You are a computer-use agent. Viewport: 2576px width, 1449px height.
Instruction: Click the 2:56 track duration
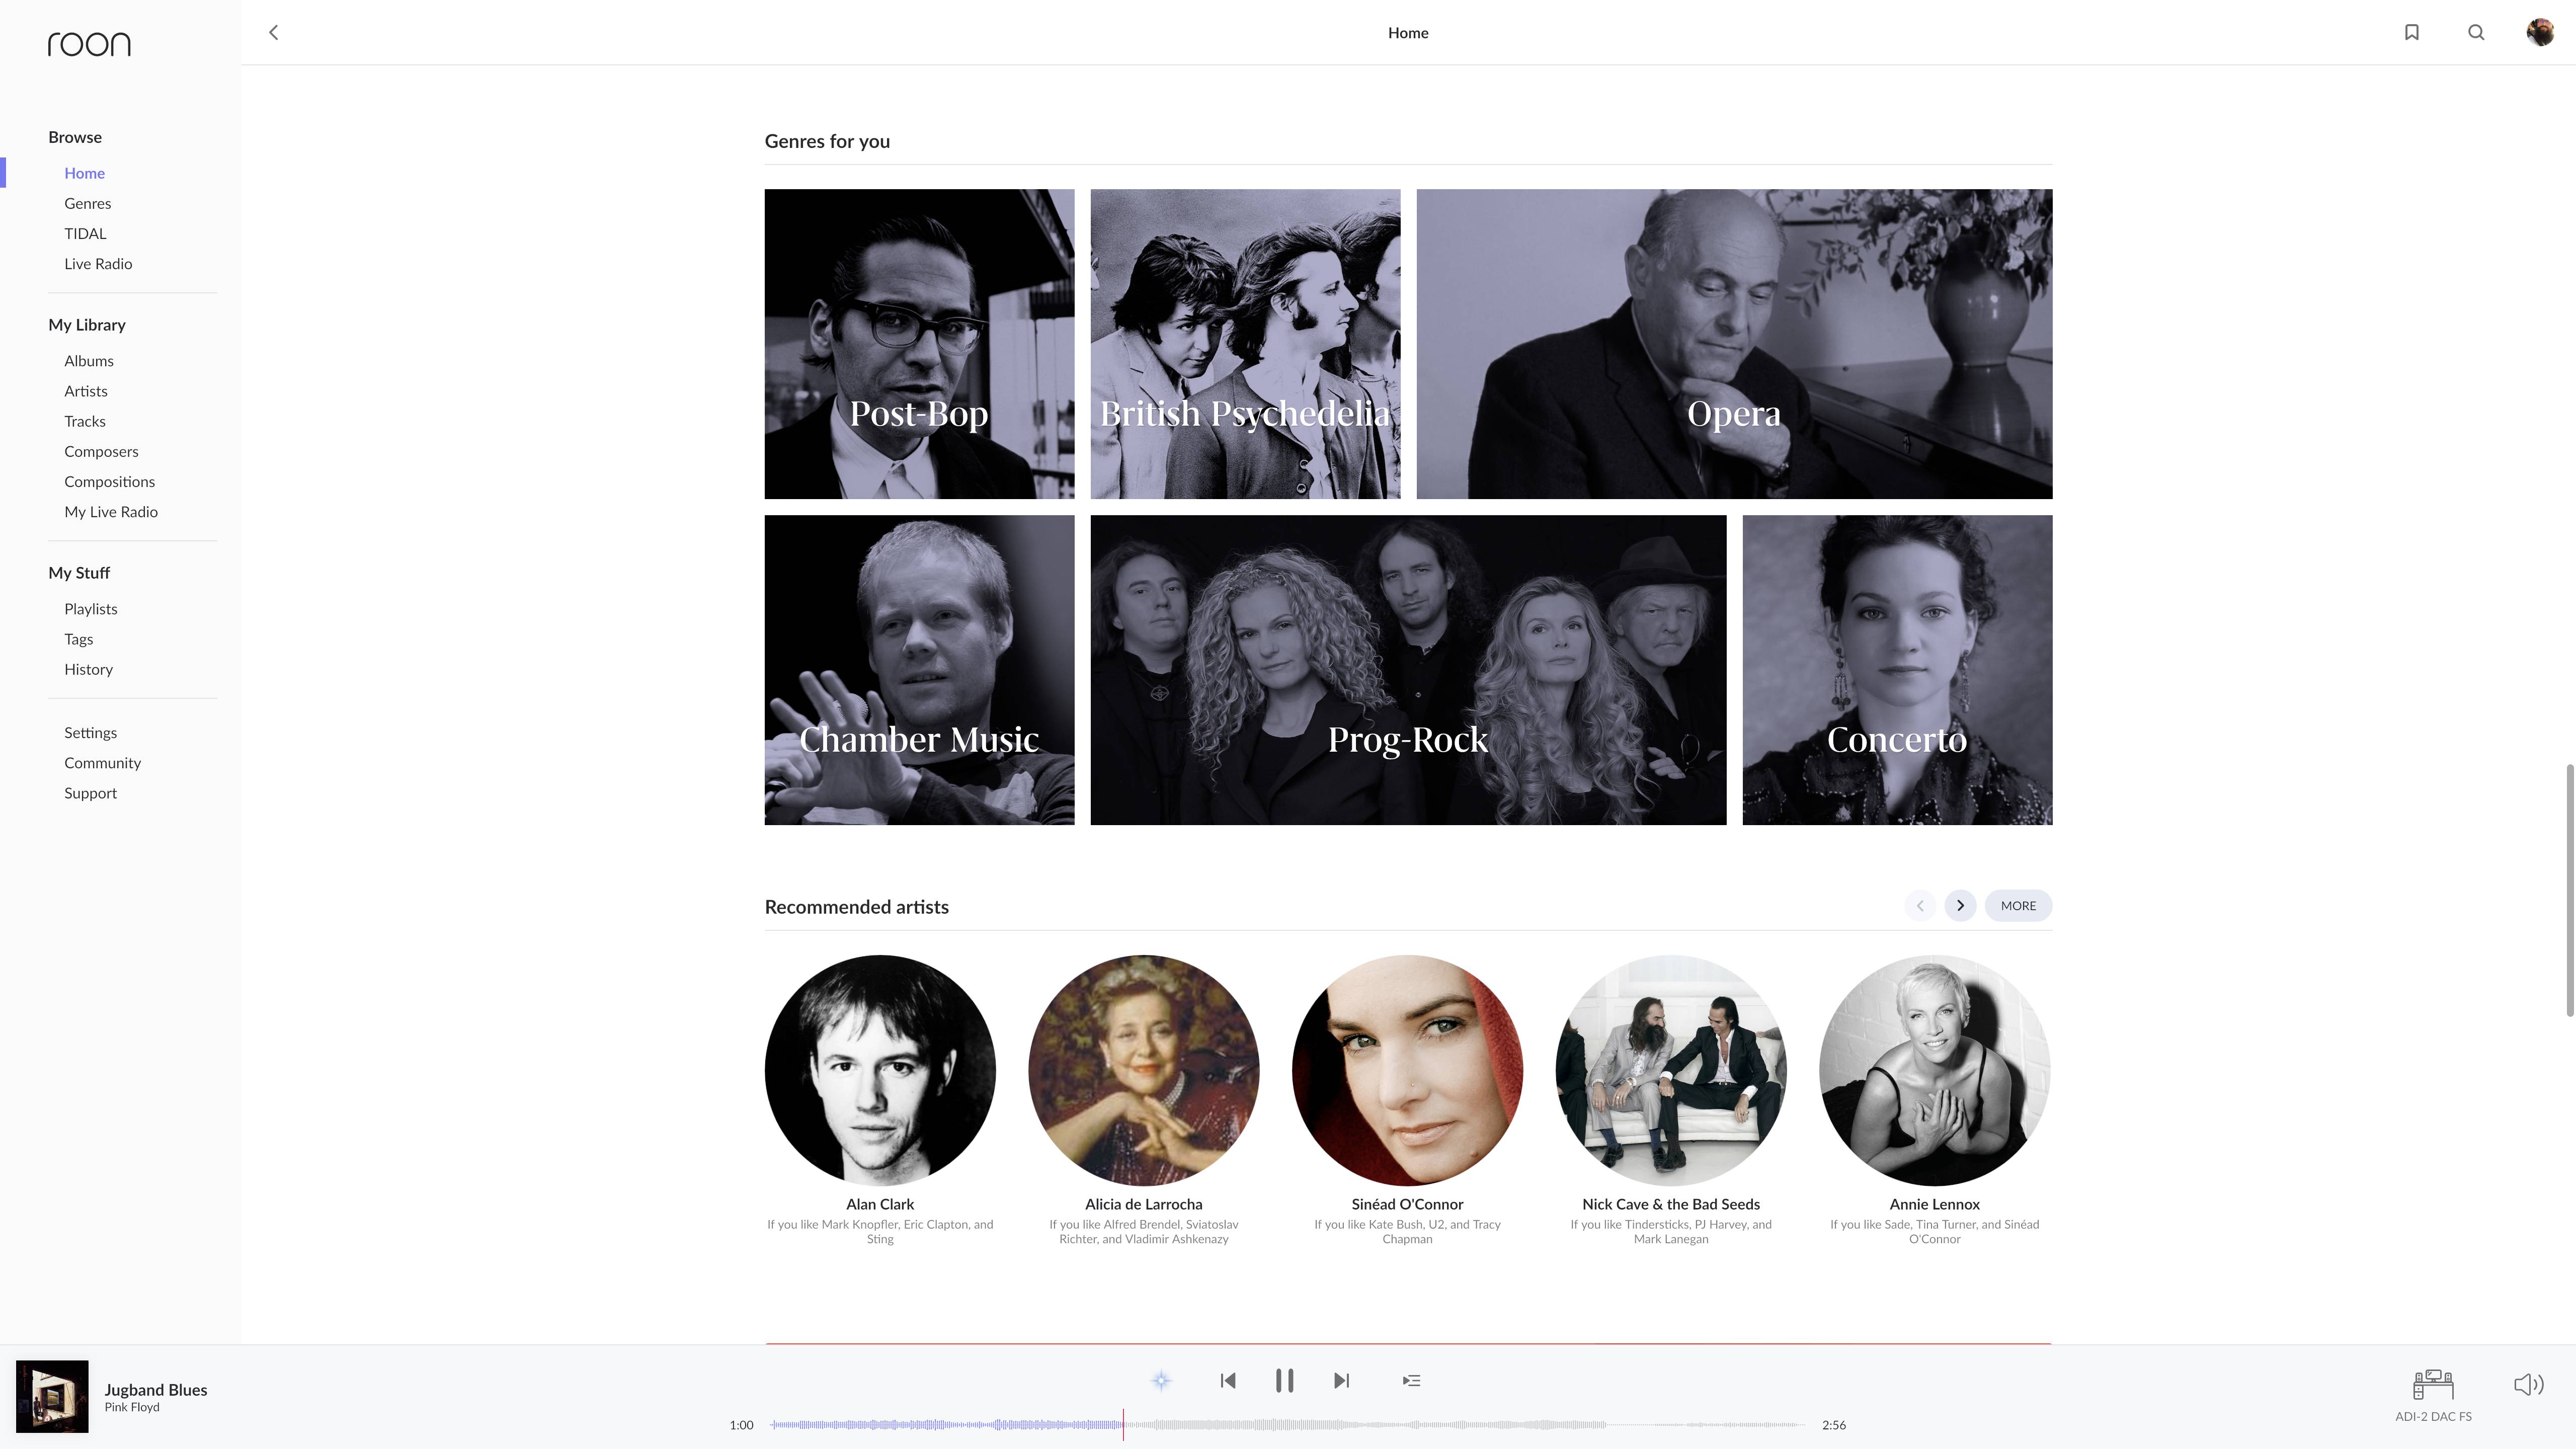pyautogui.click(x=1834, y=1425)
